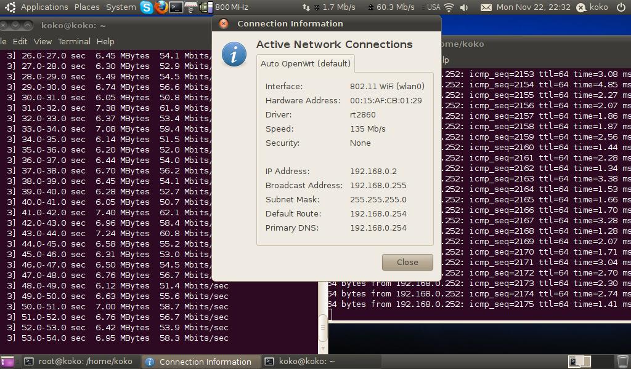Open the System menu
The width and height of the screenshot is (631, 369).
[121, 7]
